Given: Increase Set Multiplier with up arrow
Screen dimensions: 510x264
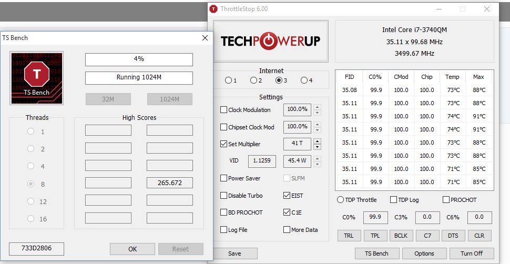Looking at the screenshot, I should [317, 141].
